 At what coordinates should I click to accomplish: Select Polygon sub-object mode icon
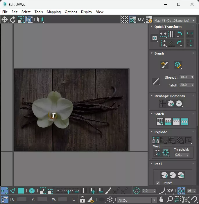pyautogui.click(x=21, y=191)
